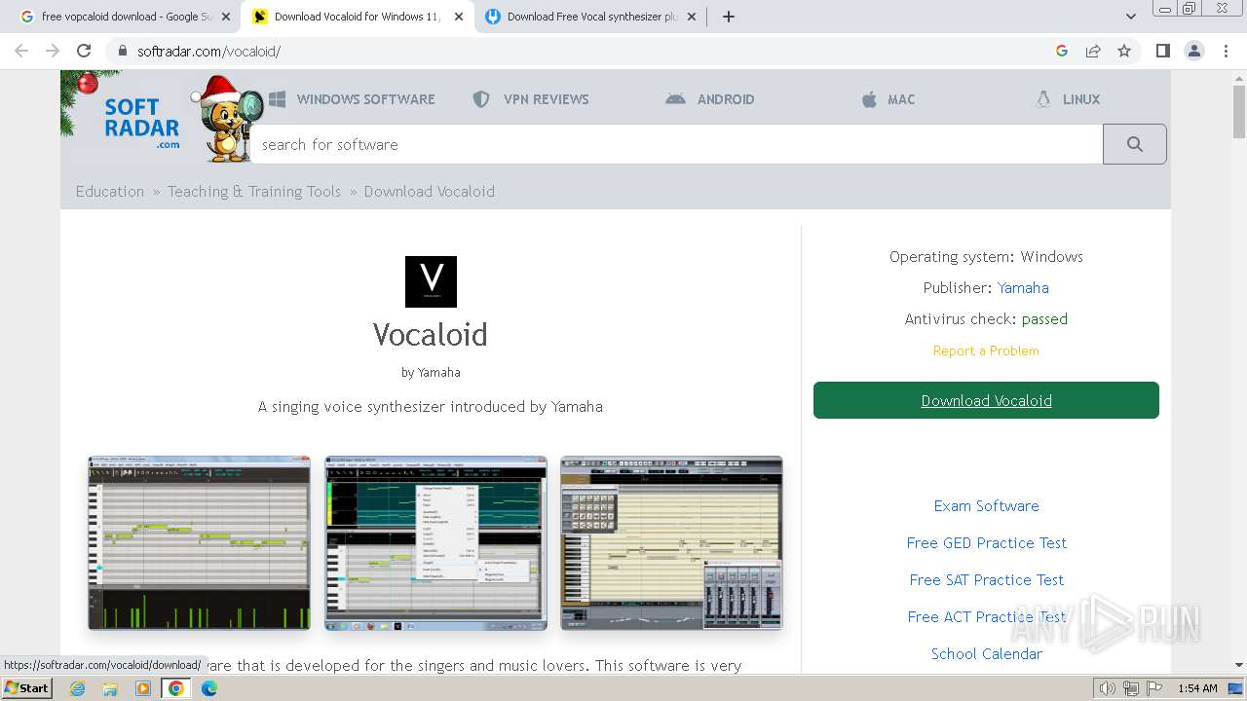Toggle the browser side panel
This screenshot has width=1247, height=701.
coord(1162,51)
